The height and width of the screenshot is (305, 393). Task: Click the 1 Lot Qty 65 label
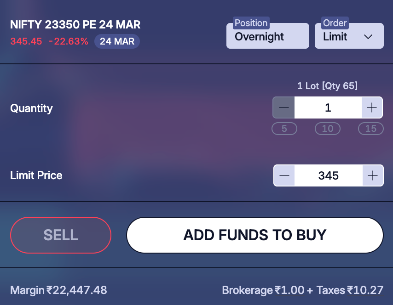[x=327, y=86]
